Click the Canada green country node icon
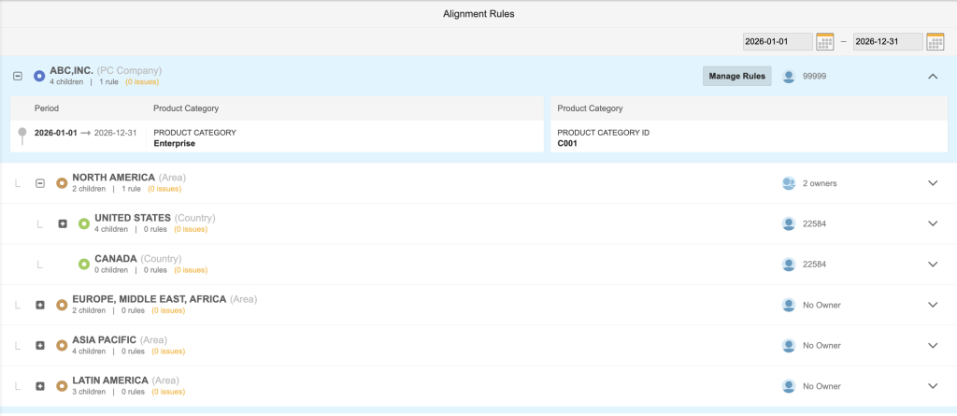957x416 pixels. (x=84, y=265)
